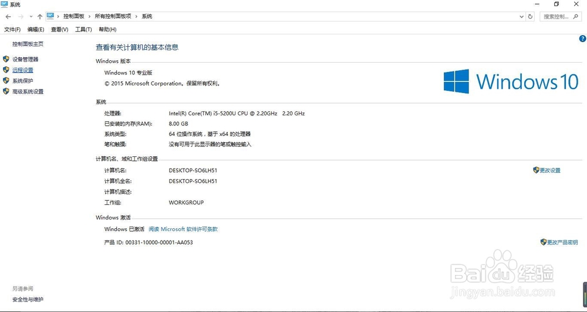The image size is (587, 312).
Task: Open 高级系统设置 link
Action: pos(28,91)
